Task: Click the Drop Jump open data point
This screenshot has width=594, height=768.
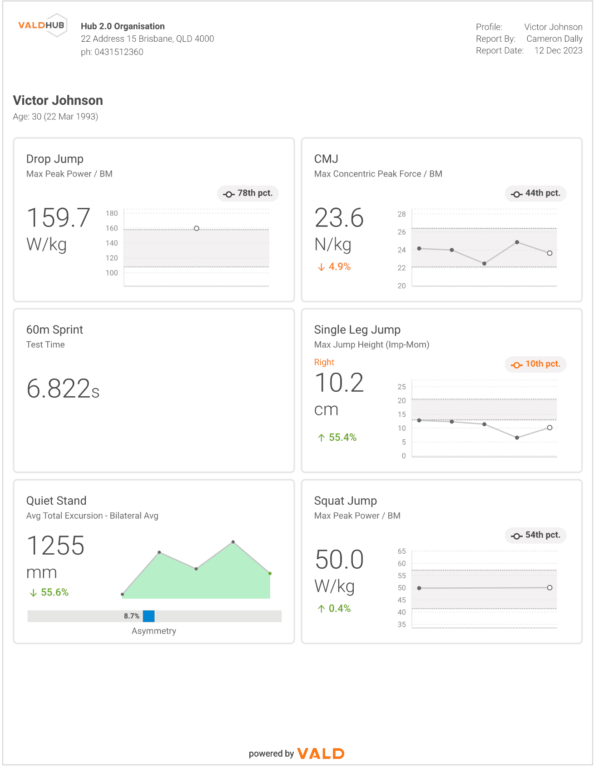Action: coord(197,228)
